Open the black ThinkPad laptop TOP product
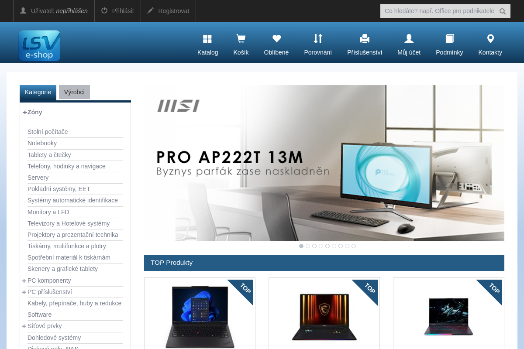The image size is (524, 349). [200, 317]
